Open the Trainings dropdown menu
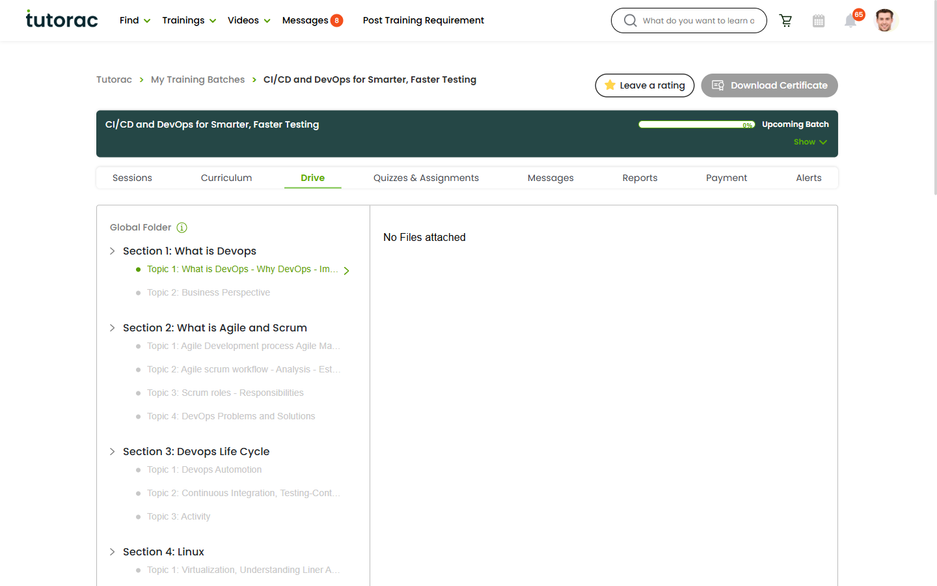The width and height of the screenshot is (937, 586). [x=189, y=20]
